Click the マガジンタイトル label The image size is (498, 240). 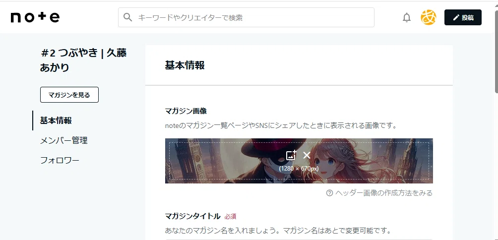click(x=192, y=217)
